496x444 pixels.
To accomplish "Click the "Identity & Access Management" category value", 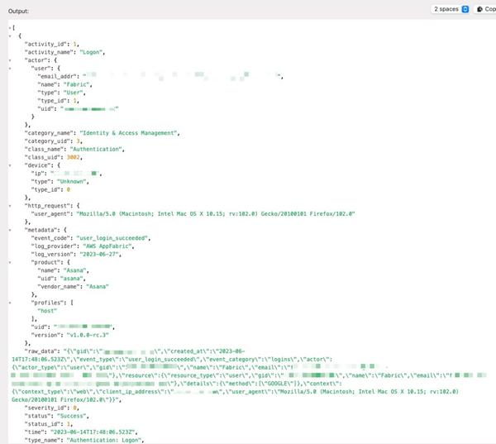I will (128, 132).
